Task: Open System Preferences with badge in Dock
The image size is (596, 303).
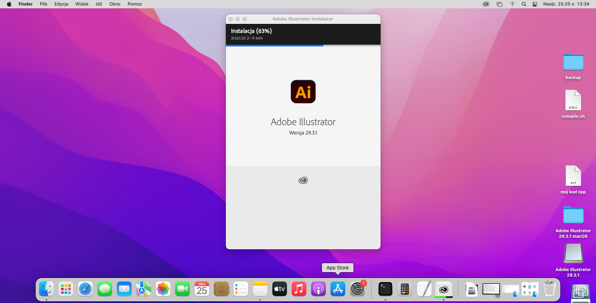Action: pyautogui.click(x=357, y=289)
